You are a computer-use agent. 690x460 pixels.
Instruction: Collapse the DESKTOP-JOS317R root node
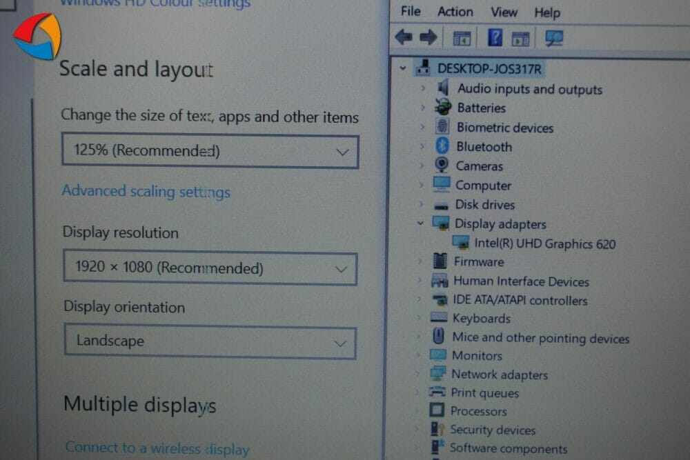click(403, 68)
